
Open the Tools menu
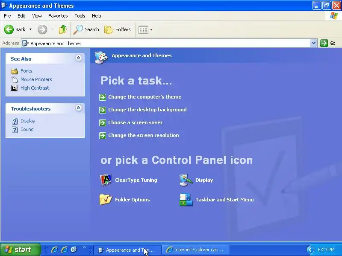click(80, 16)
